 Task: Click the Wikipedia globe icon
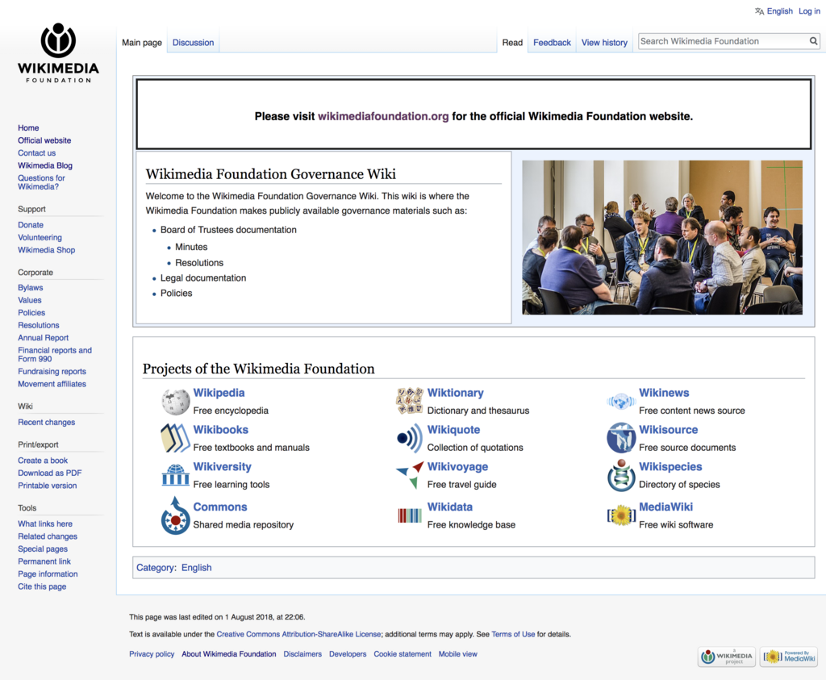point(175,402)
